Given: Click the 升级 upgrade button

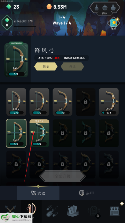Looking at the screenshot, I should (x=72, y=67).
